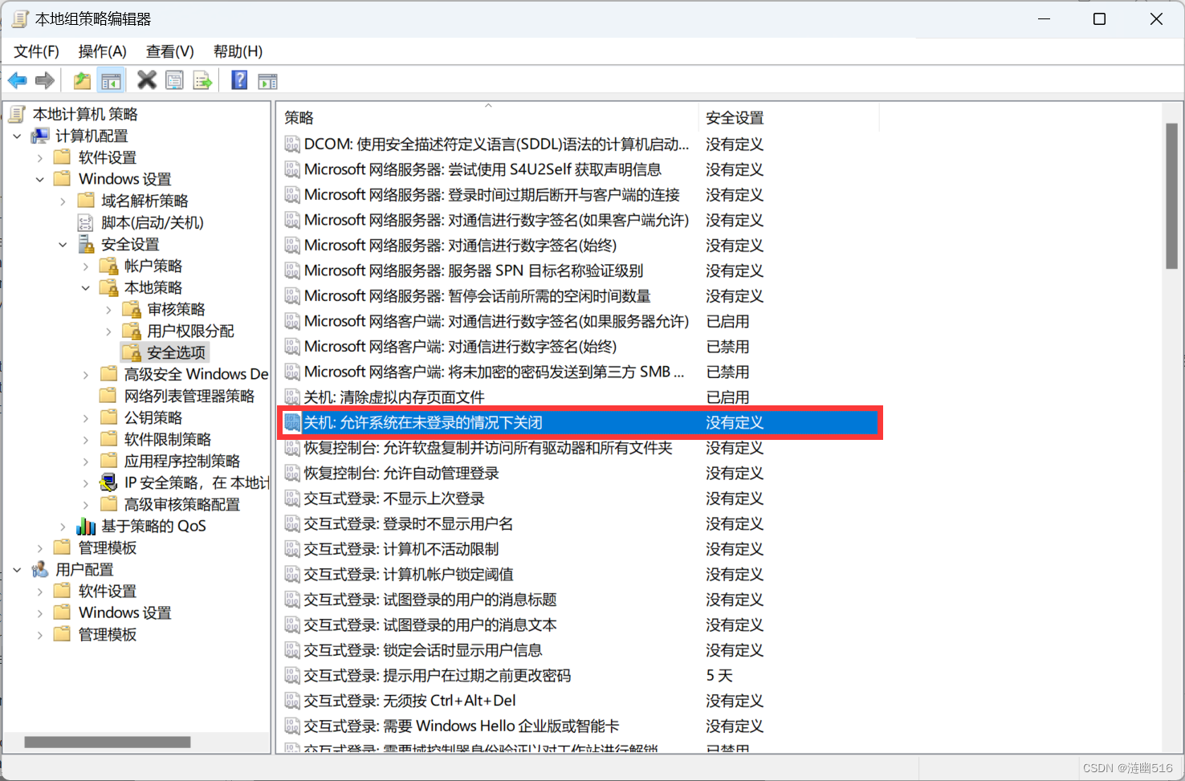
Task: Open the 文件(F) menu
Action: tap(36, 51)
